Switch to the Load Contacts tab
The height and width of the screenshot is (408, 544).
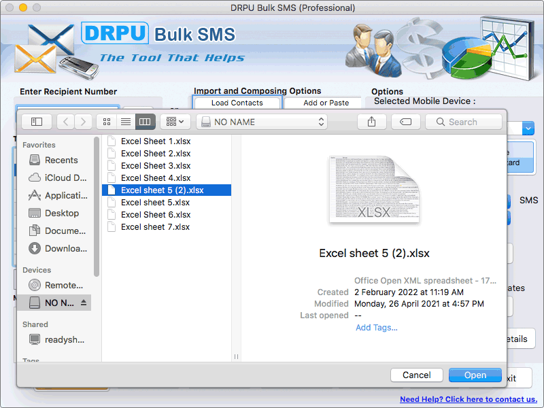237,102
